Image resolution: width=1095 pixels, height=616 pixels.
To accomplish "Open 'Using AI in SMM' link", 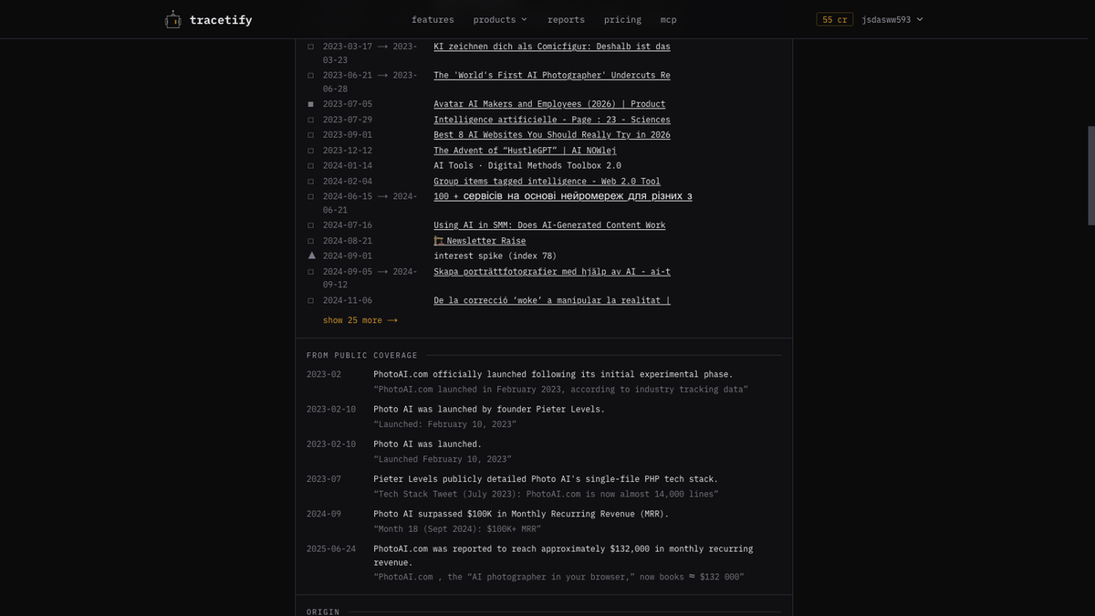I will coord(549,225).
